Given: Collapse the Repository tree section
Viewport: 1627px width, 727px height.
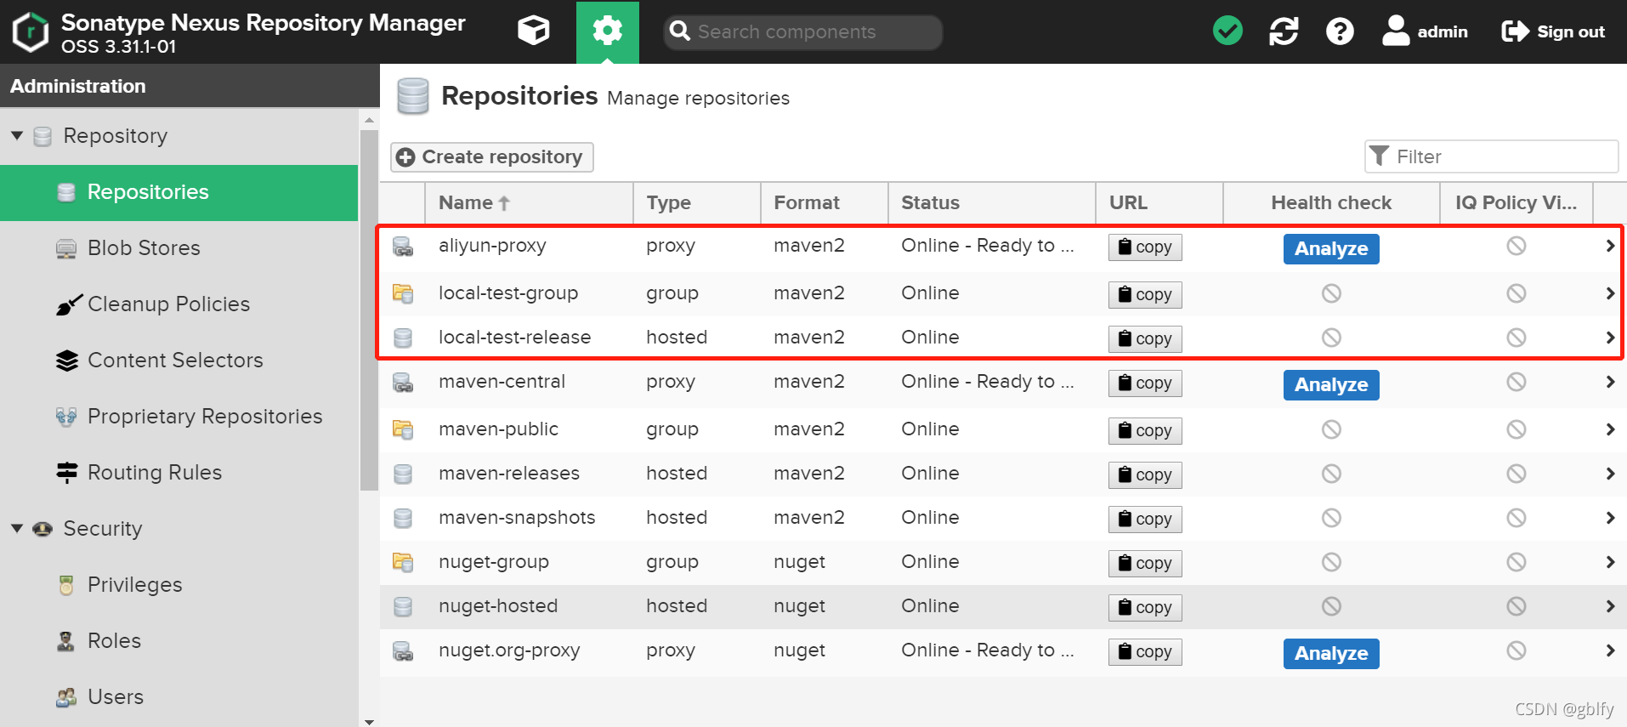Looking at the screenshot, I should point(17,135).
